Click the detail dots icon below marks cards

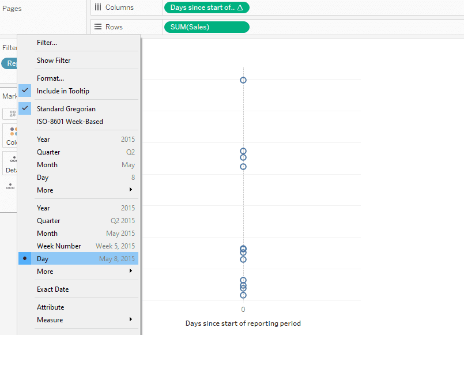click(x=10, y=186)
